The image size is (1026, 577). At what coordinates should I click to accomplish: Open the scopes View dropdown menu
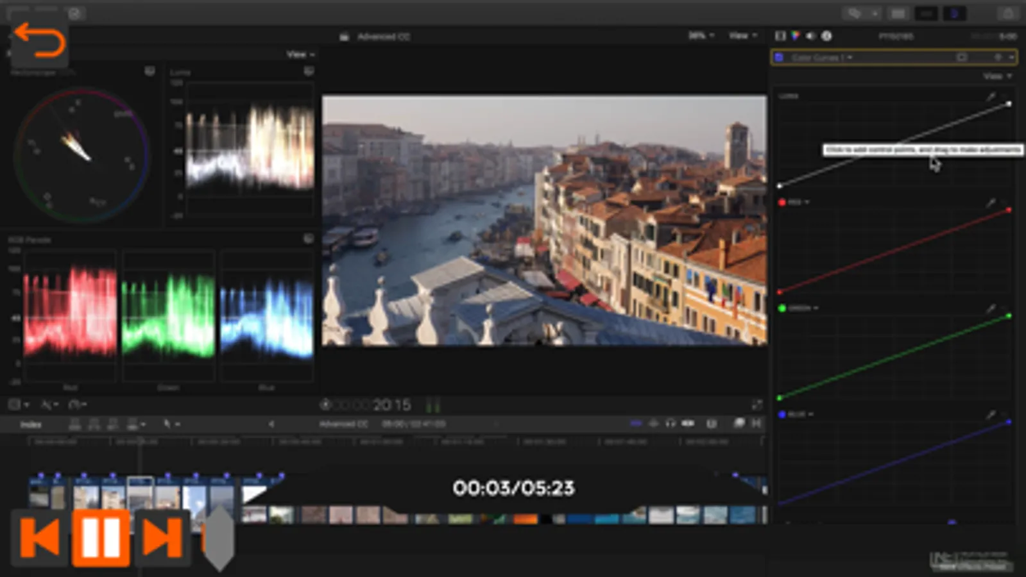point(300,54)
